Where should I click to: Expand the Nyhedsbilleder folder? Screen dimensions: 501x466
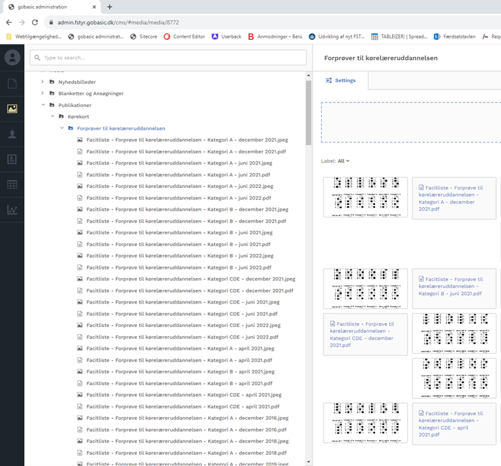(x=43, y=82)
